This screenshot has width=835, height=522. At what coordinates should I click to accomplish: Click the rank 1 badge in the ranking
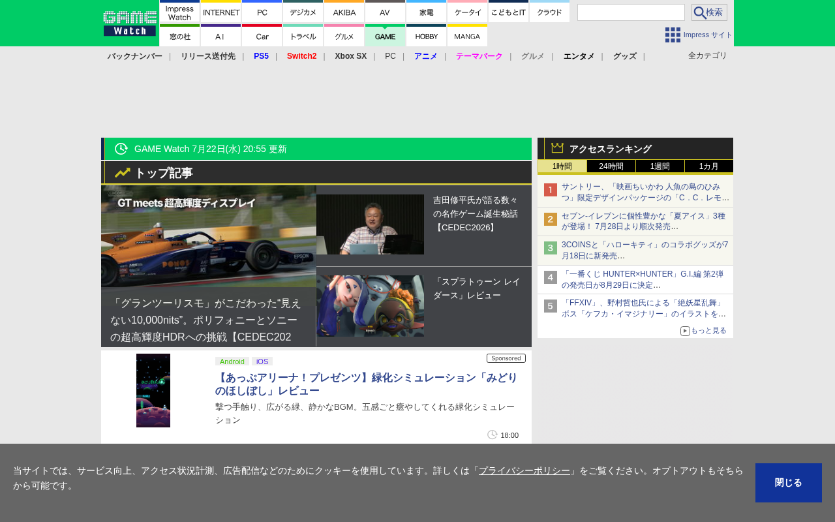point(551,190)
